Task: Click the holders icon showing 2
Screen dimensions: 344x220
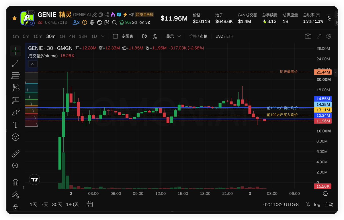Action: coord(76,22)
